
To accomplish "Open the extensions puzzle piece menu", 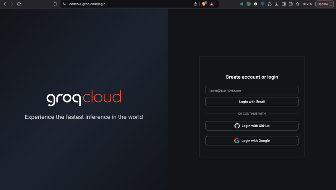I will click(270, 4).
